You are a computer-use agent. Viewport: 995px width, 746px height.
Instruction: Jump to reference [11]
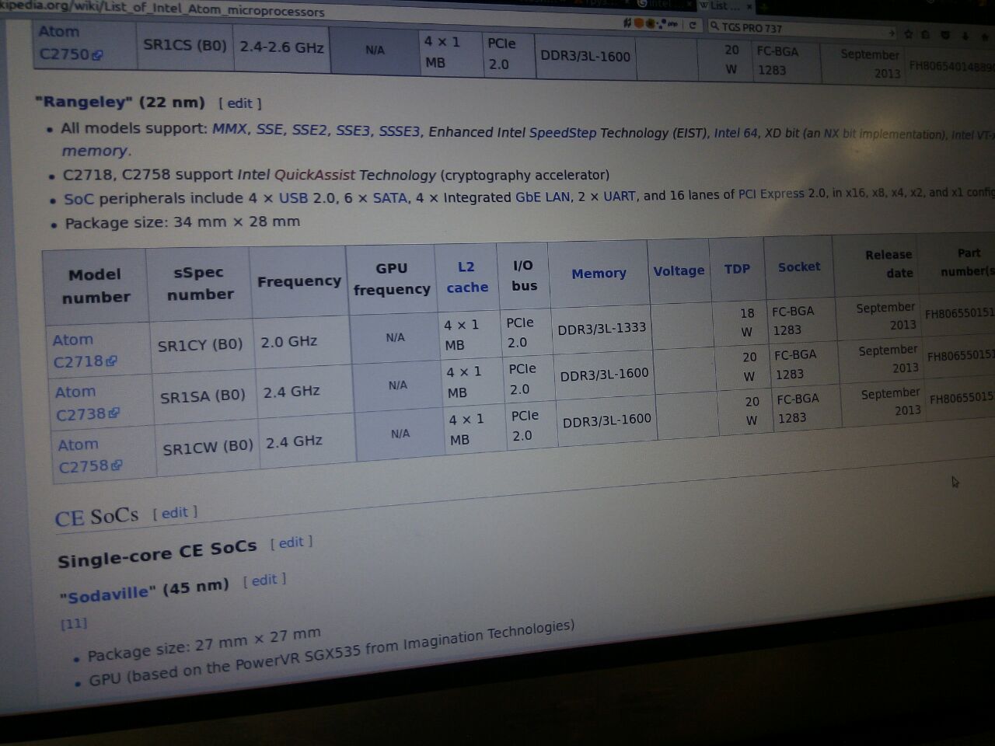tap(74, 623)
